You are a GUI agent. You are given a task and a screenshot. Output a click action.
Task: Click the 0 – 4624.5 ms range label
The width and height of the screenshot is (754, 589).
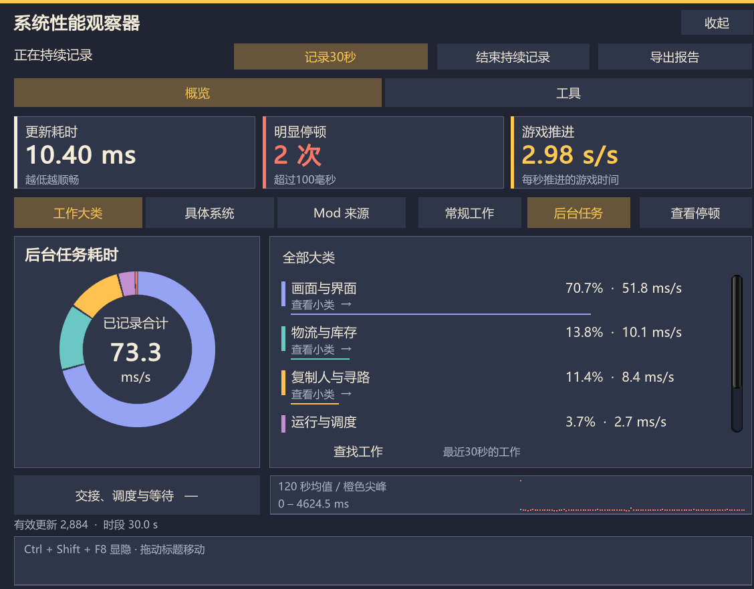(313, 504)
